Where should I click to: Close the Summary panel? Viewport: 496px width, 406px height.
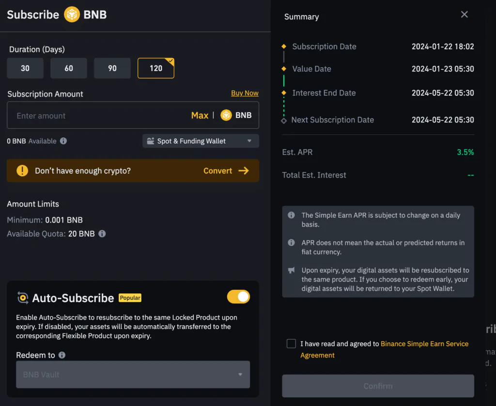[x=464, y=14]
